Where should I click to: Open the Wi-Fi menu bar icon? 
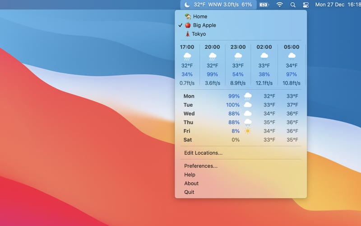point(279,5)
